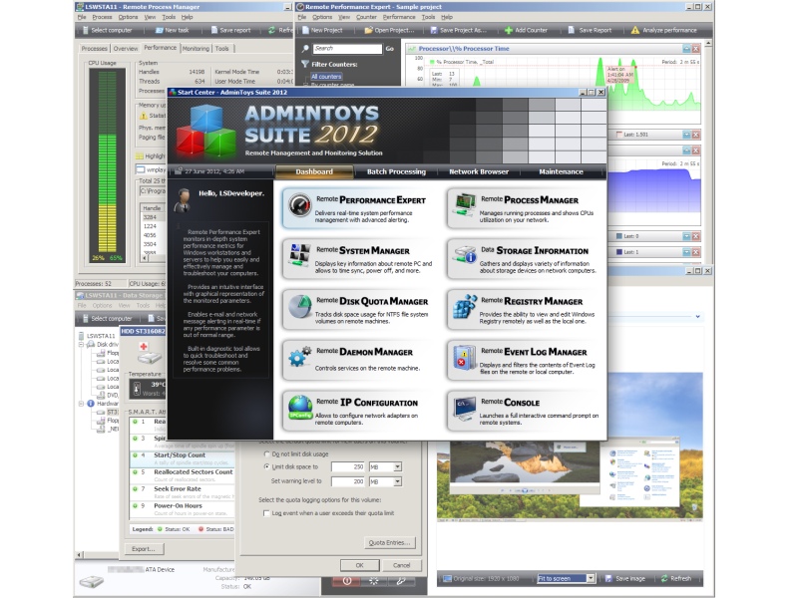Click Analyze performance warning icon button
This screenshot has width=798, height=598.
pyautogui.click(x=663, y=31)
